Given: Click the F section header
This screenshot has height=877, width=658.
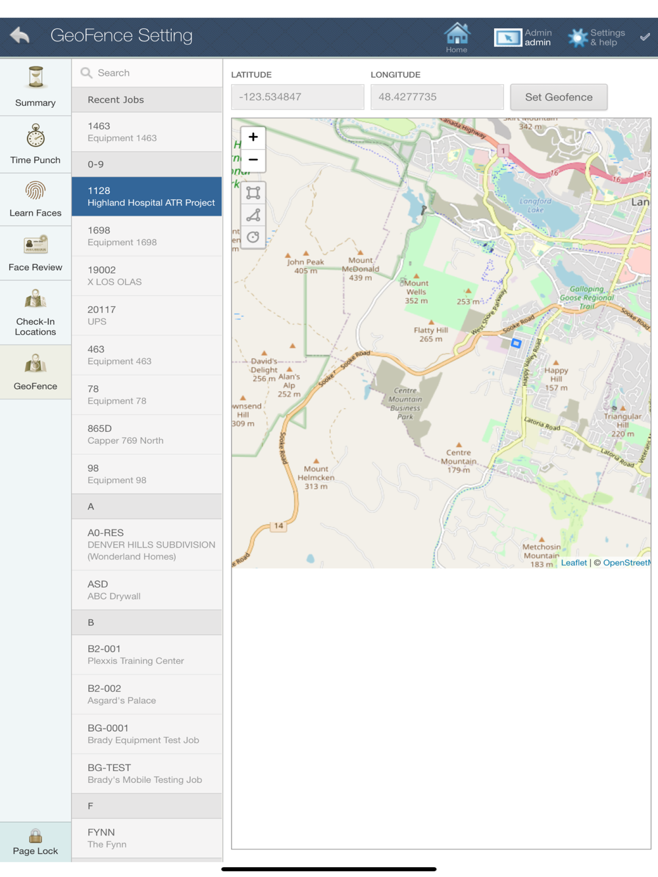Looking at the screenshot, I should [x=147, y=806].
